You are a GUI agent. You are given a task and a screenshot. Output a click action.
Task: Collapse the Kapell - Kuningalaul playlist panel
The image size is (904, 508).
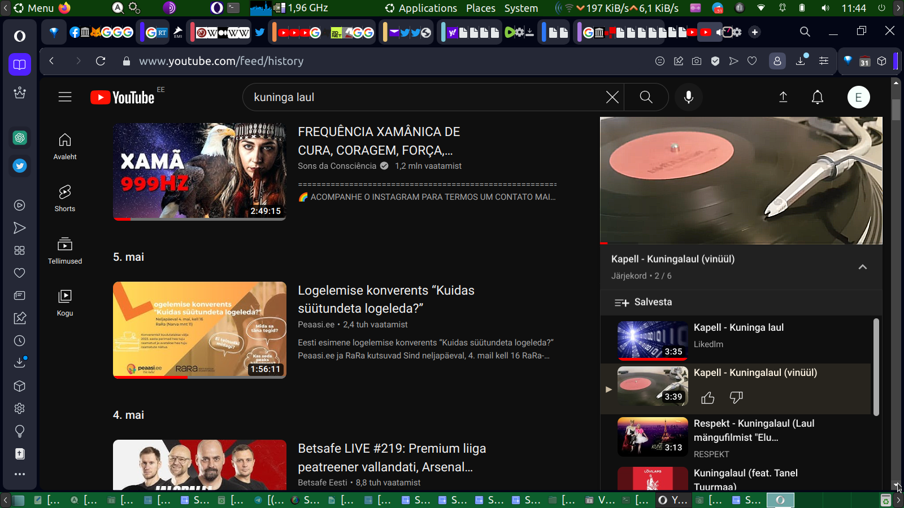click(862, 267)
